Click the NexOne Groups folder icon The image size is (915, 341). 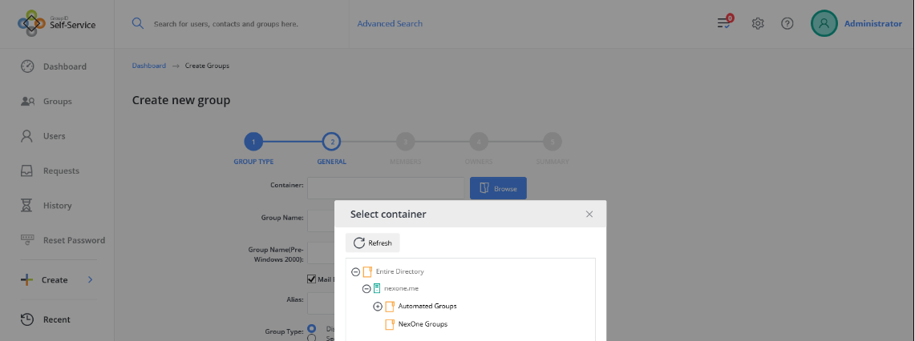tap(389, 325)
